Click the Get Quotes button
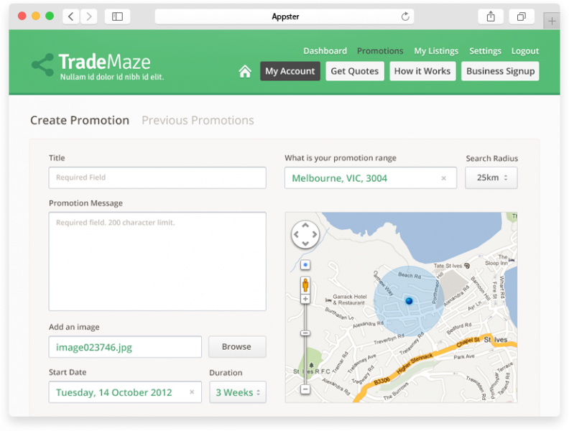The image size is (569, 431). (354, 71)
